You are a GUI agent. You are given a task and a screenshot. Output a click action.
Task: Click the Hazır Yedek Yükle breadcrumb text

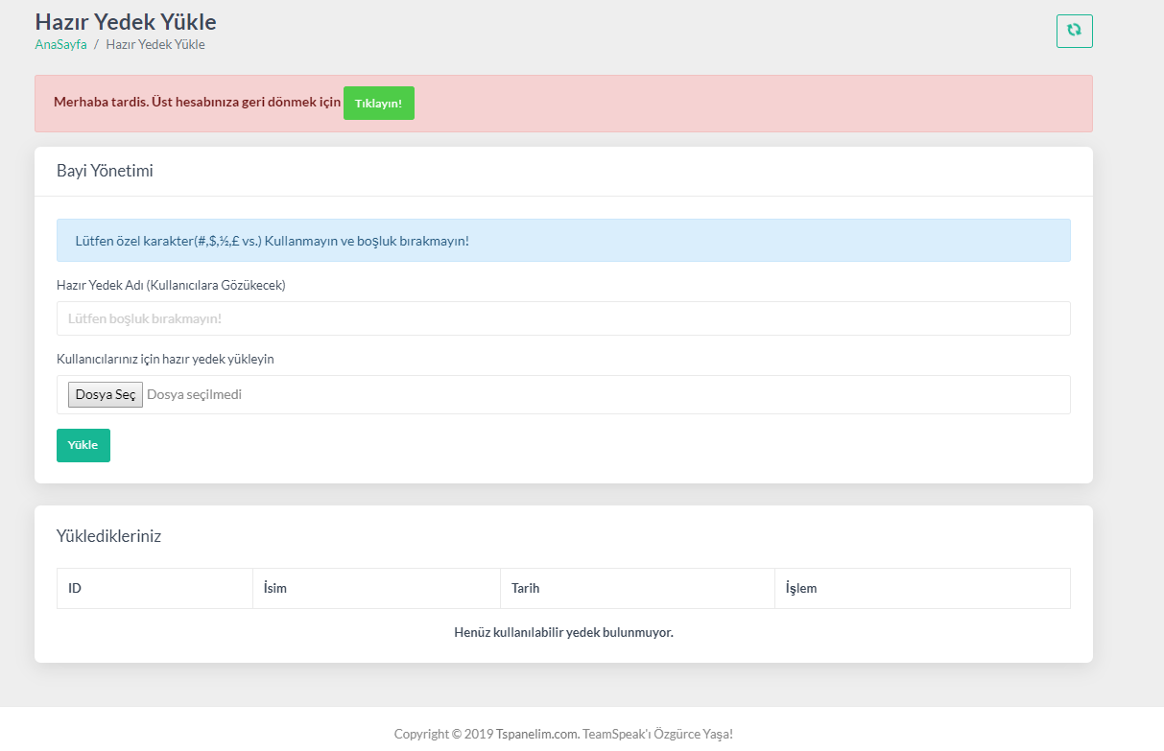[155, 44]
